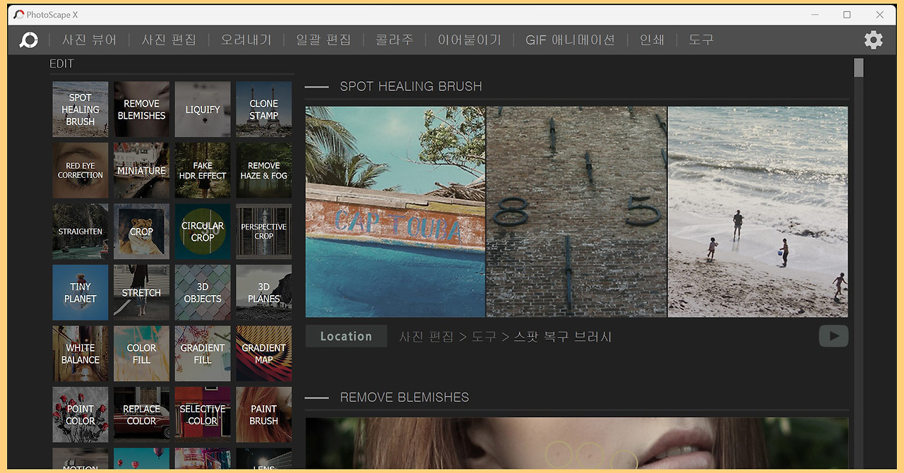Image resolution: width=904 pixels, height=473 pixels.
Task: Maximize the PhotoScape X window
Action: (x=847, y=14)
